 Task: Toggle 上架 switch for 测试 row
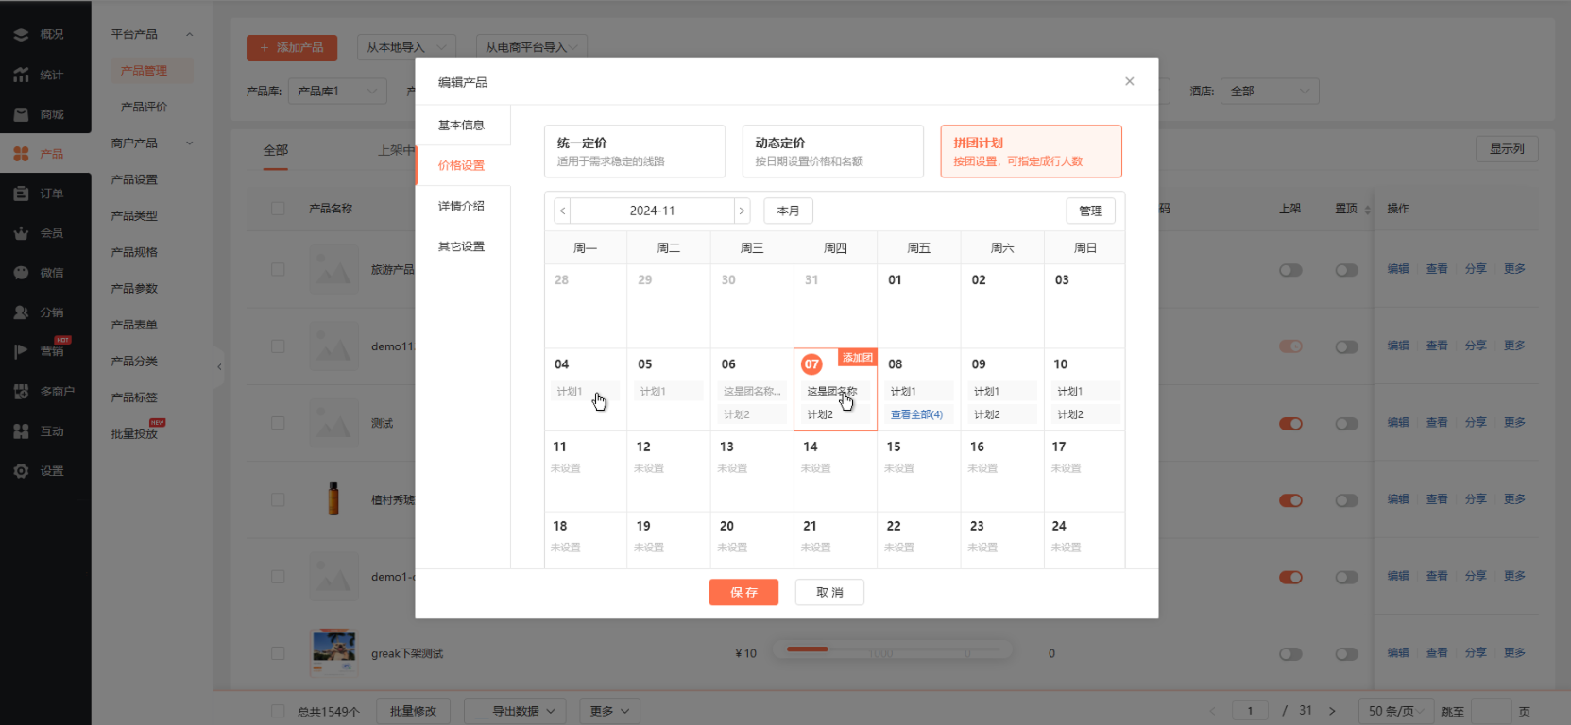tap(1290, 424)
